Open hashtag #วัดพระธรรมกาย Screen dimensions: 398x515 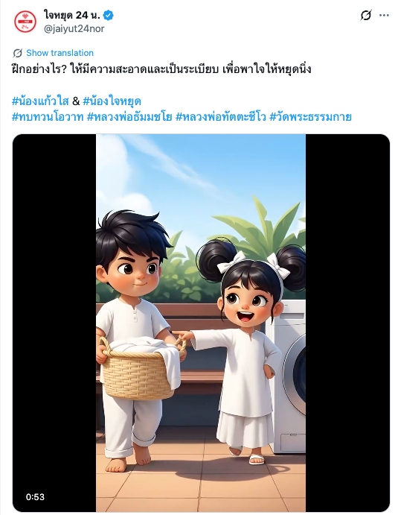click(310, 116)
